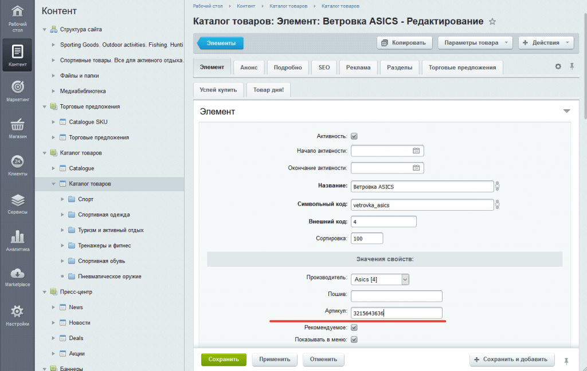Image resolution: width=587 pixels, height=371 pixels.
Task: Click the Контент breadcrumb link
Action: pos(246,6)
